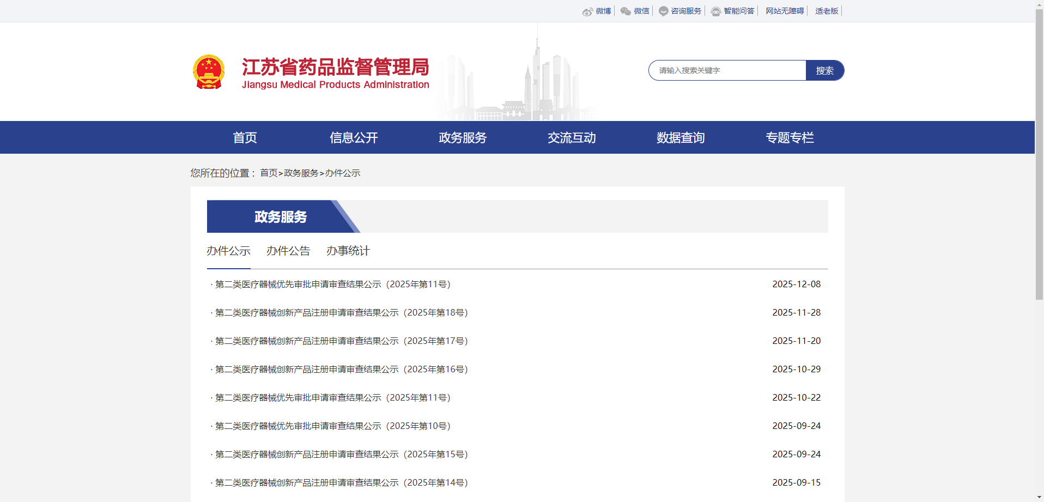Open 专题专栏 navigation menu
1044x502 pixels.
790,137
